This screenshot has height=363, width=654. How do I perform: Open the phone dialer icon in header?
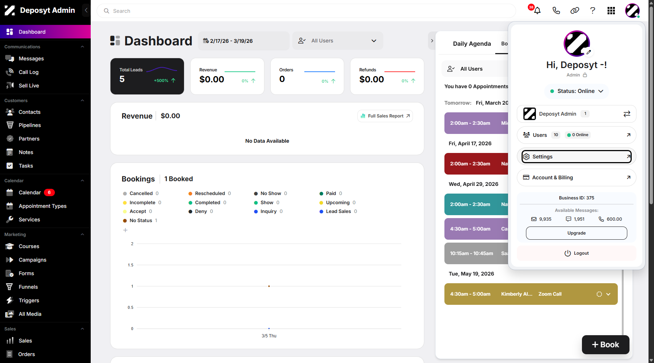pyautogui.click(x=556, y=11)
